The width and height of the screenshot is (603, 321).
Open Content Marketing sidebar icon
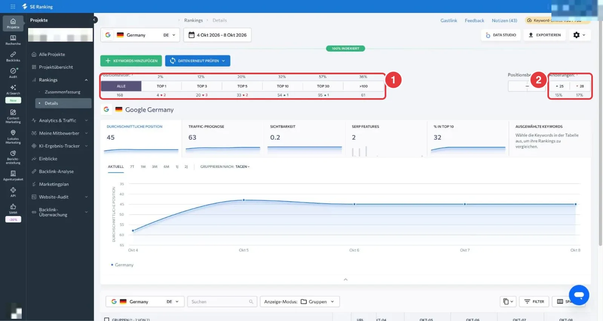click(13, 116)
